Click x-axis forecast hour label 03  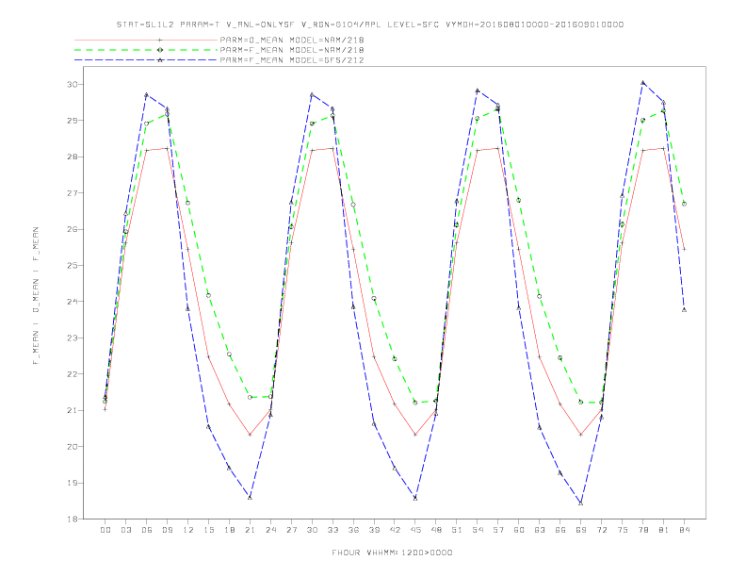[125, 530]
